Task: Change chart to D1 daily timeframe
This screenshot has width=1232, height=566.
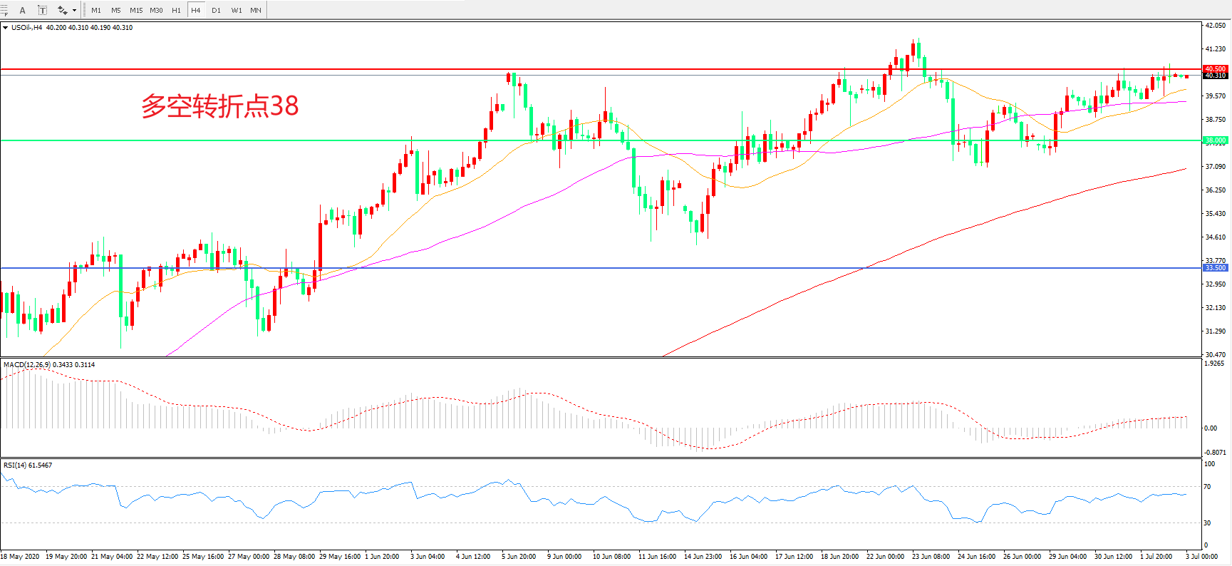Action: pyautogui.click(x=216, y=10)
